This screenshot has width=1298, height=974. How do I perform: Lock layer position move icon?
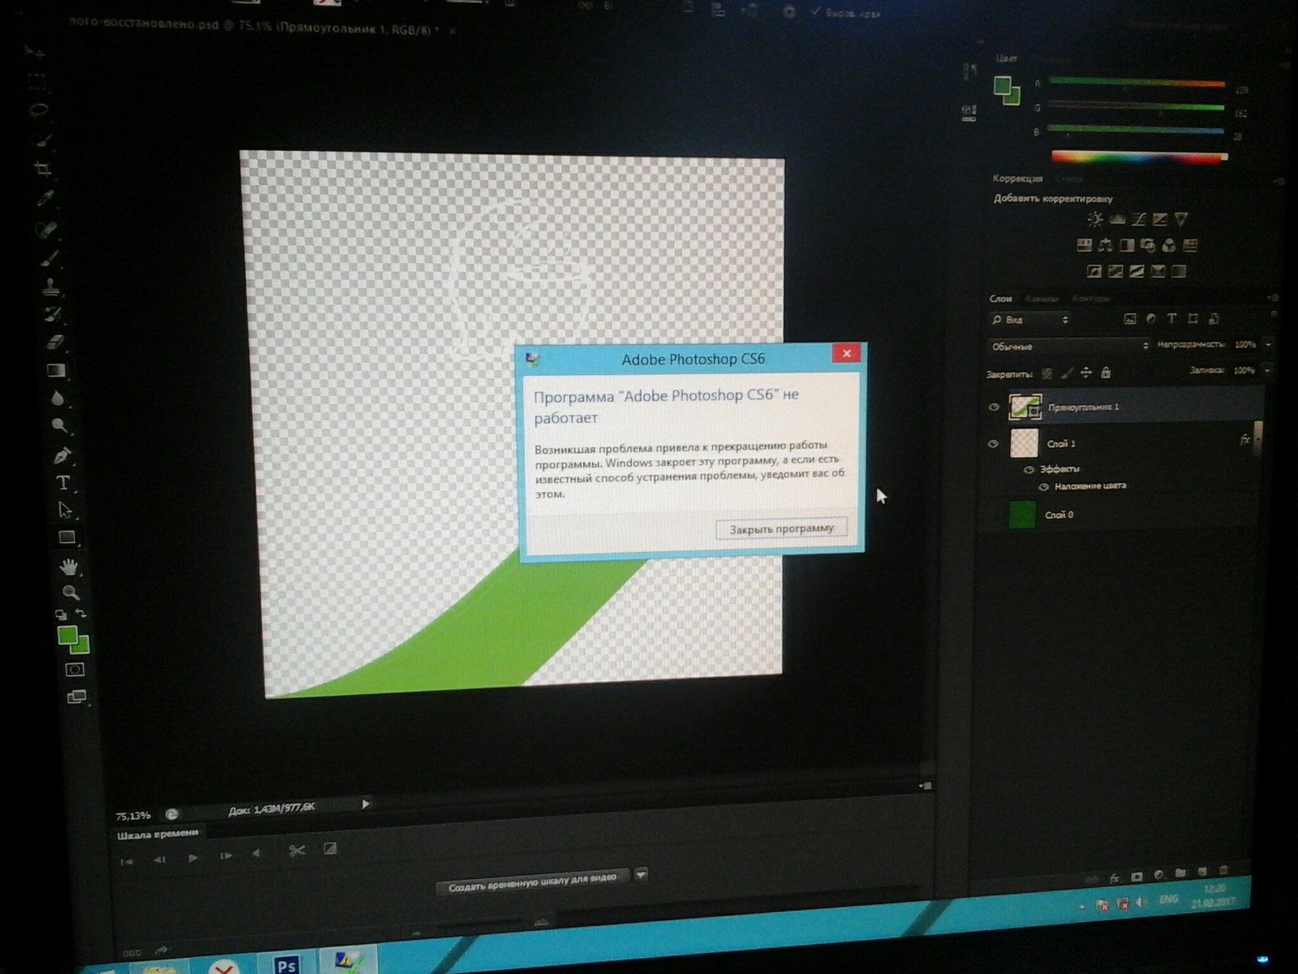tap(1086, 373)
